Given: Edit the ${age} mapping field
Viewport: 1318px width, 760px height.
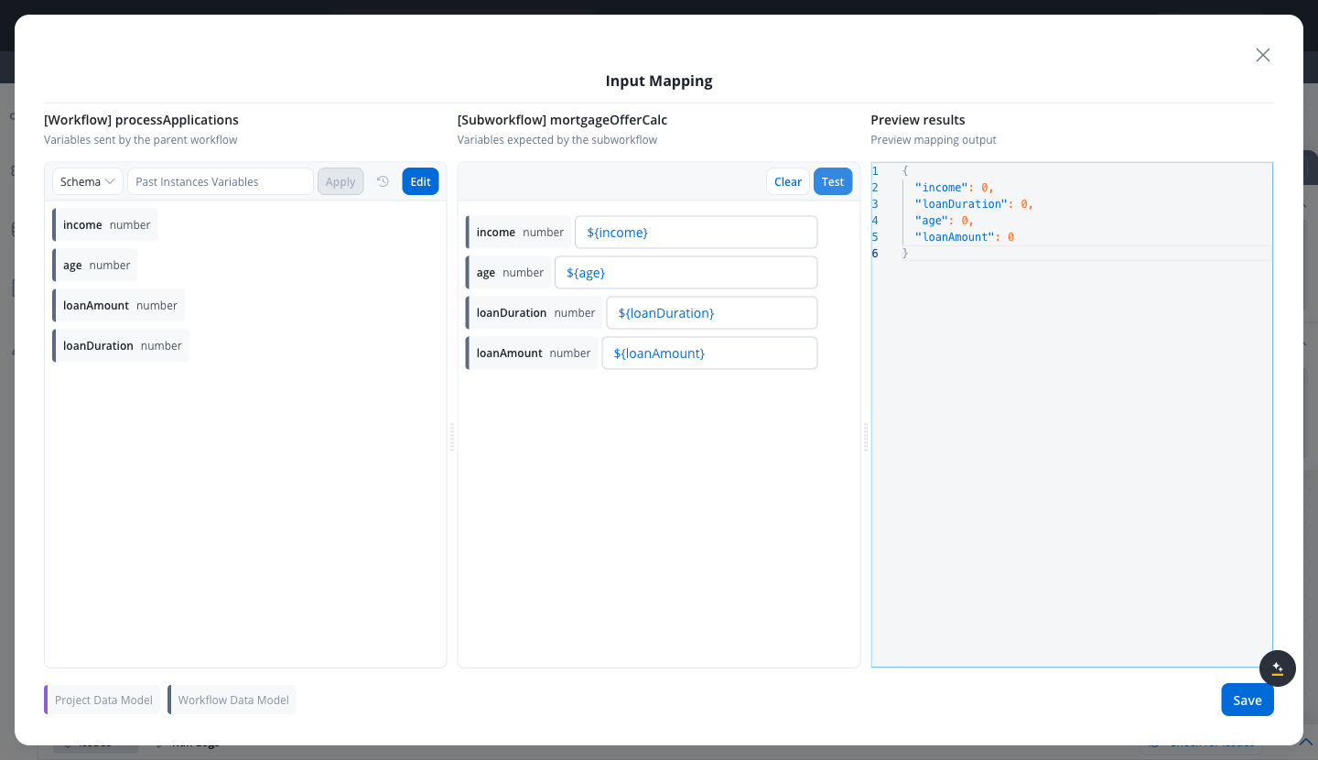Looking at the screenshot, I should [x=686, y=273].
